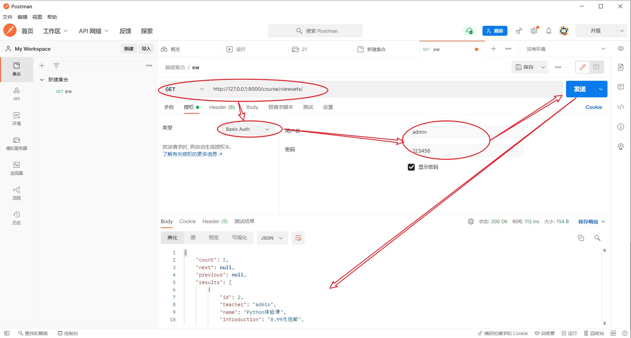
Task: Open the History sidebar section
Action: tap(17, 218)
